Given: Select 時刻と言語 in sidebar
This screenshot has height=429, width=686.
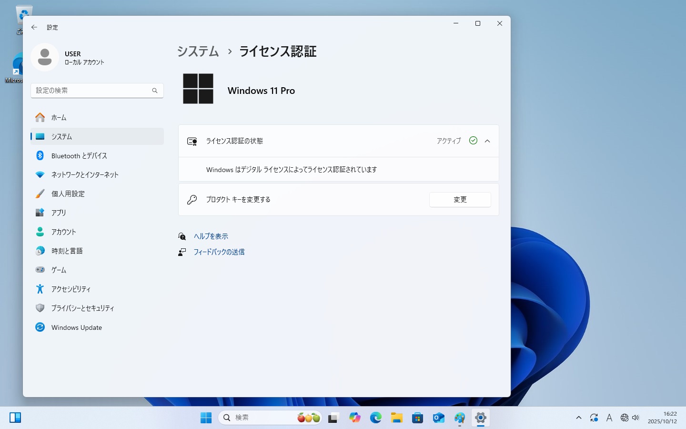Looking at the screenshot, I should (x=67, y=251).
